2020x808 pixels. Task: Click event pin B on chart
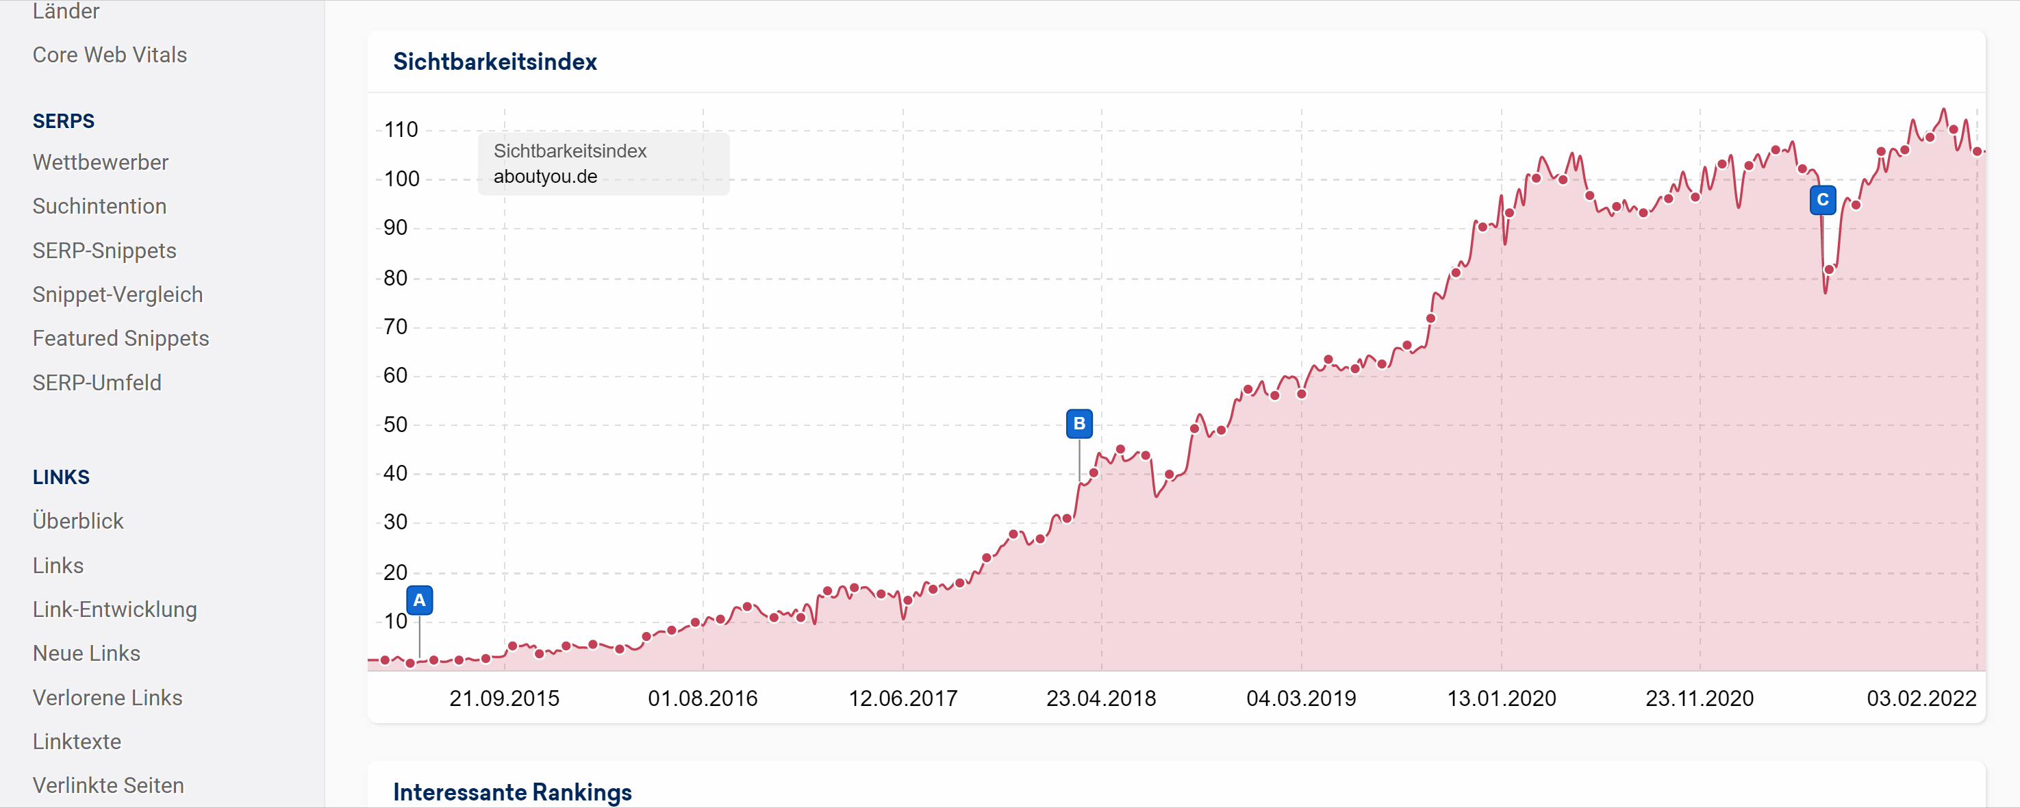coord(1079,424)
